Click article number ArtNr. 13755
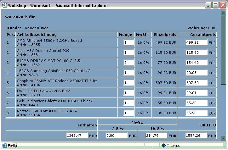This screenshot has height=150, width=228. (x=28, y=45)
